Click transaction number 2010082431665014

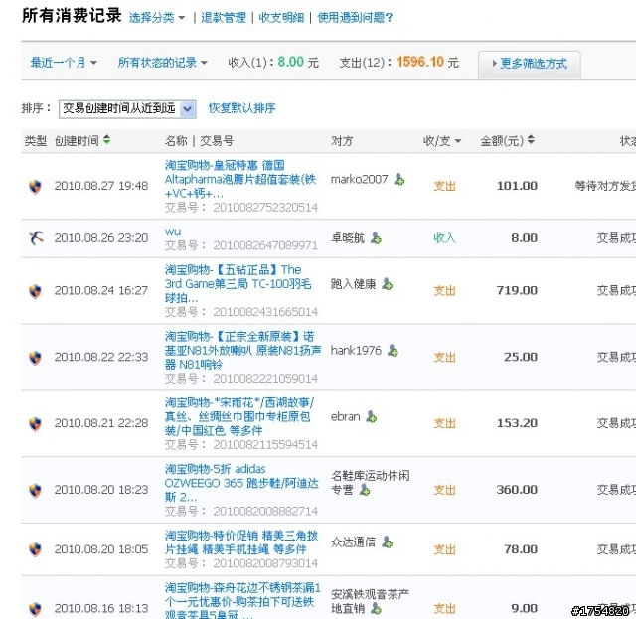(265, 312)
